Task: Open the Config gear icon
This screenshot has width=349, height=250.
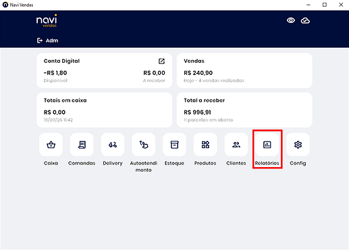Action: coord(298,145)
